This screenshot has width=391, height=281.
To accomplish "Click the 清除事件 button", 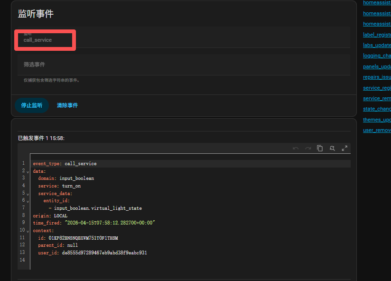I will click(x=67, y=105).
